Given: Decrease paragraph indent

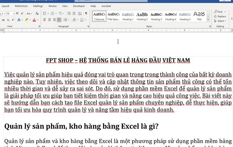Looking at the screenshot, I should (69, 13).
